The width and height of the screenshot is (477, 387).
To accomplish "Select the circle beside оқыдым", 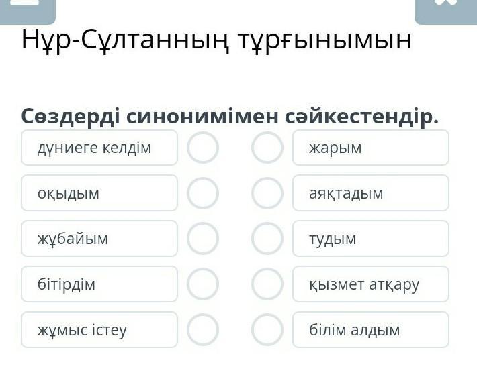I will click(203, 193).
